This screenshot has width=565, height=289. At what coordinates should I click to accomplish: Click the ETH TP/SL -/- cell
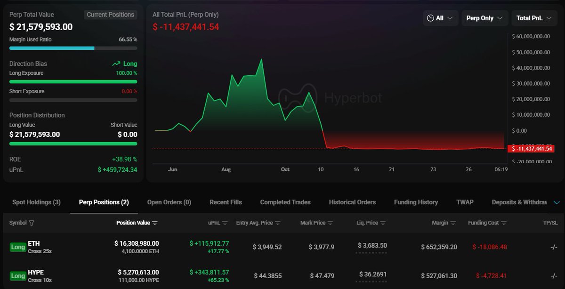point(554,247)
